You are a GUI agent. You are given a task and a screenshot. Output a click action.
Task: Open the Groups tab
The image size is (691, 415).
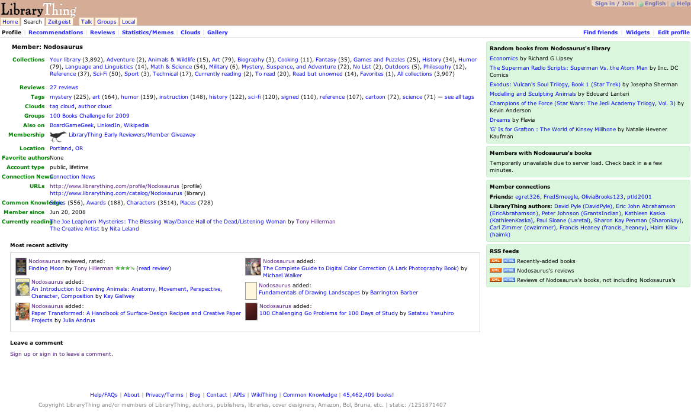pos(107,21)
